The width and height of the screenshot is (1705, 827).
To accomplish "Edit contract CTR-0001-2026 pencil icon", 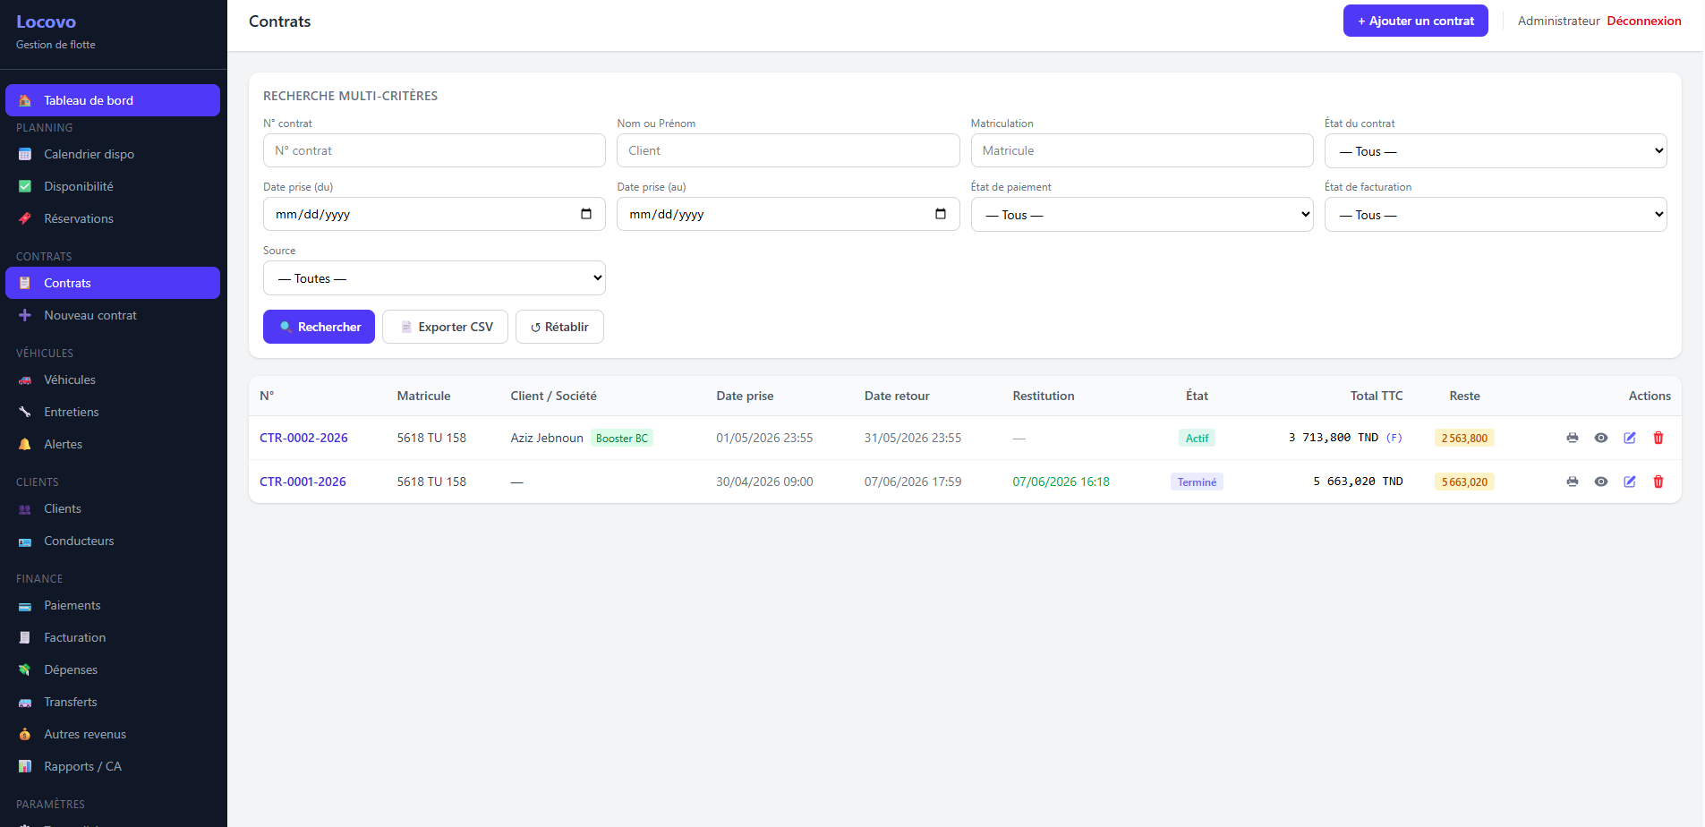I will click(x=1630, y=482).
